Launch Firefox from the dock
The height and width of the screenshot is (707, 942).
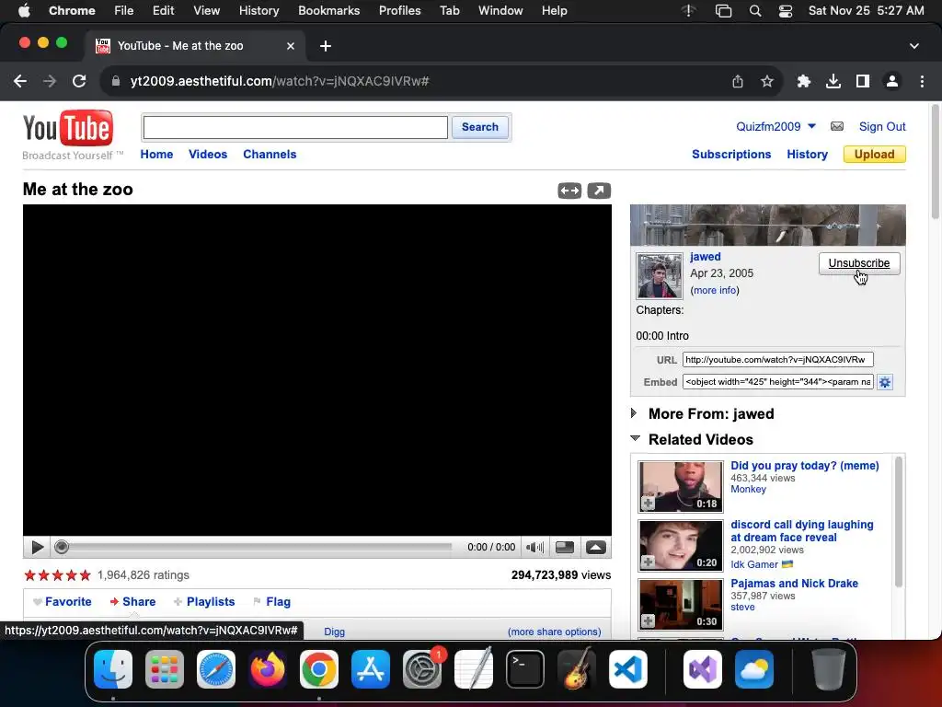pyautogui.click(x=268, y=669)
